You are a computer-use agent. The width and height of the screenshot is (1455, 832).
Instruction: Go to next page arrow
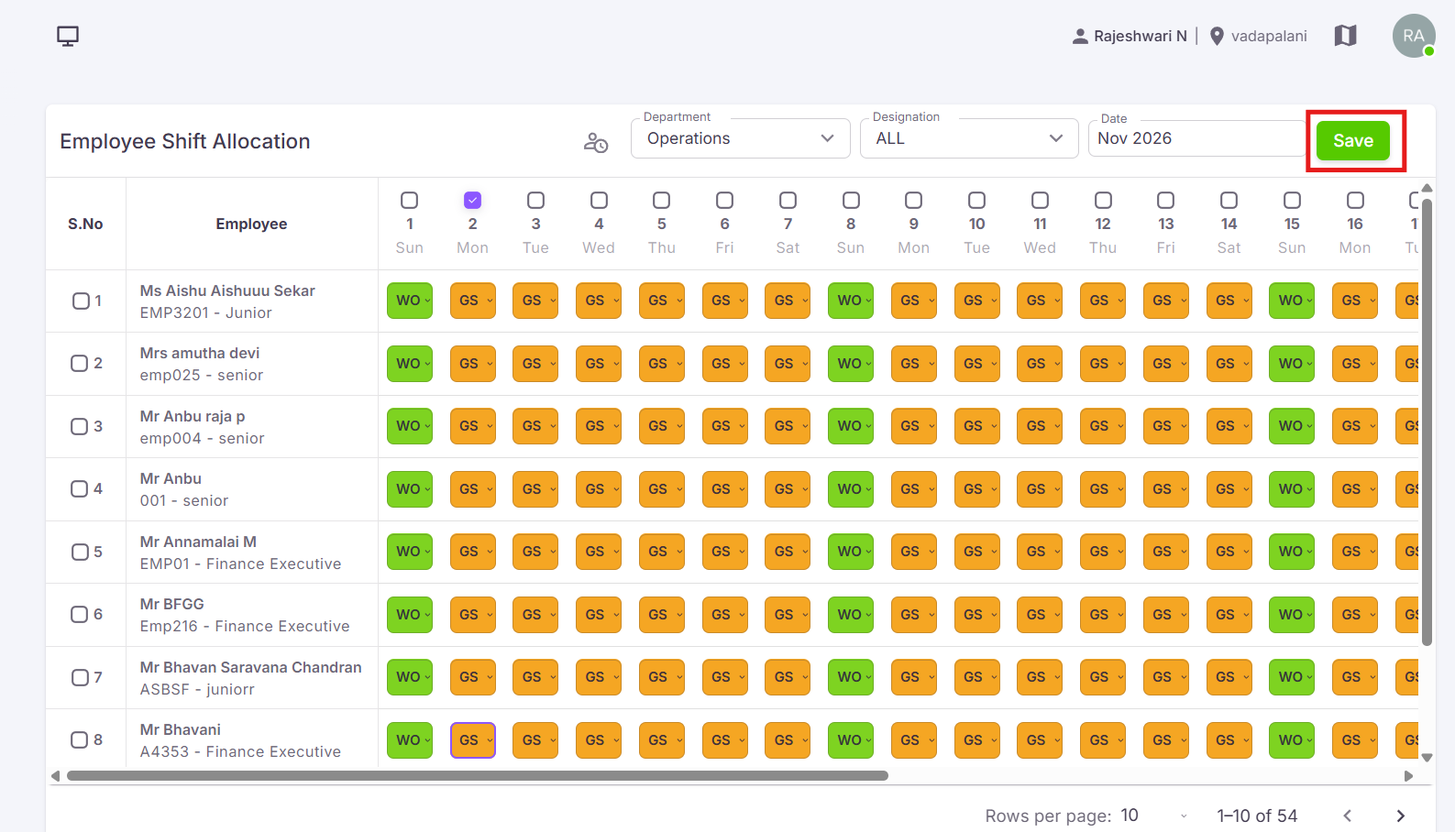pos(1400,816)
